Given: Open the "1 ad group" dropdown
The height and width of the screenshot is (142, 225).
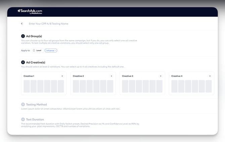Looking at the screenshot, I should click(x=51, y=50).
